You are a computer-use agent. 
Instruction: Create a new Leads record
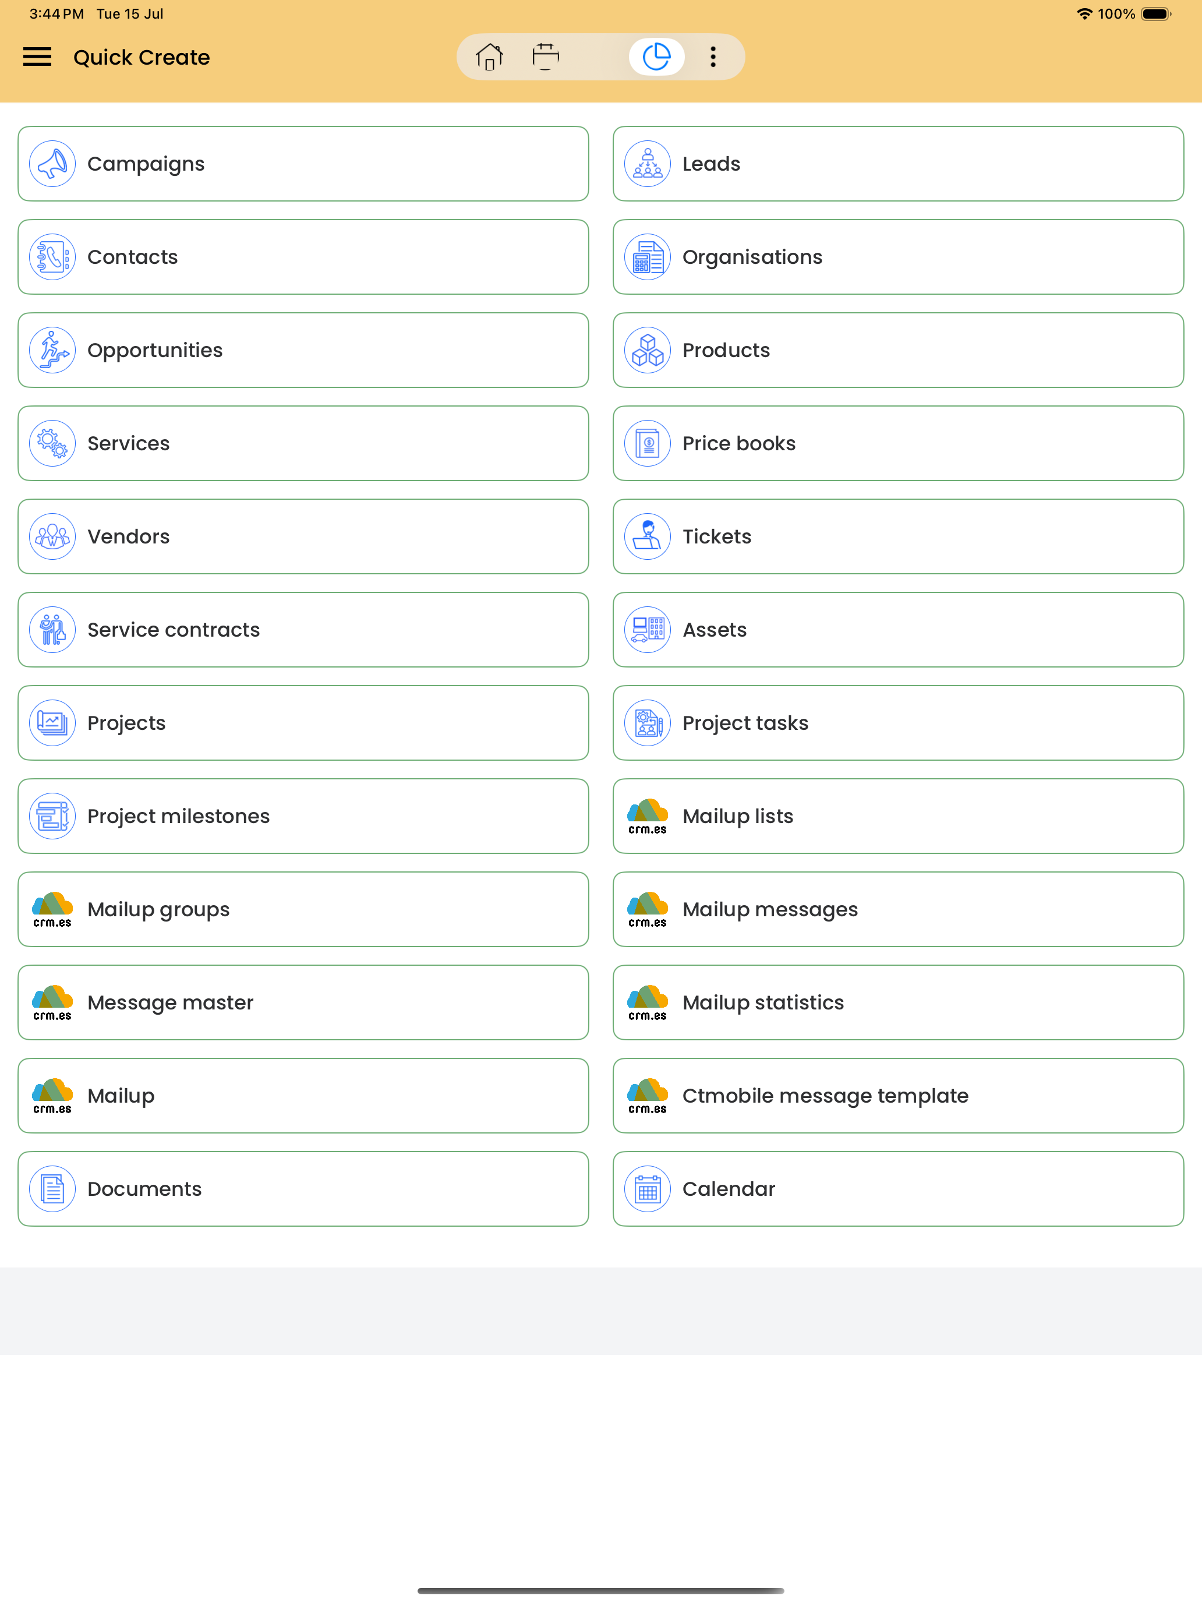pyautogui.click(x=897, y=164)
